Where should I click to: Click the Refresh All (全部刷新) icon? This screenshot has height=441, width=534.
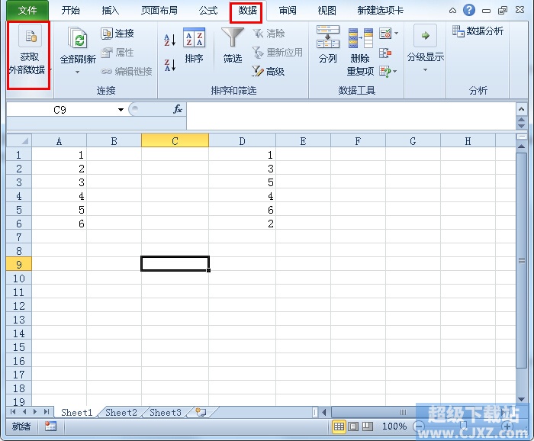tap(78, 38)
